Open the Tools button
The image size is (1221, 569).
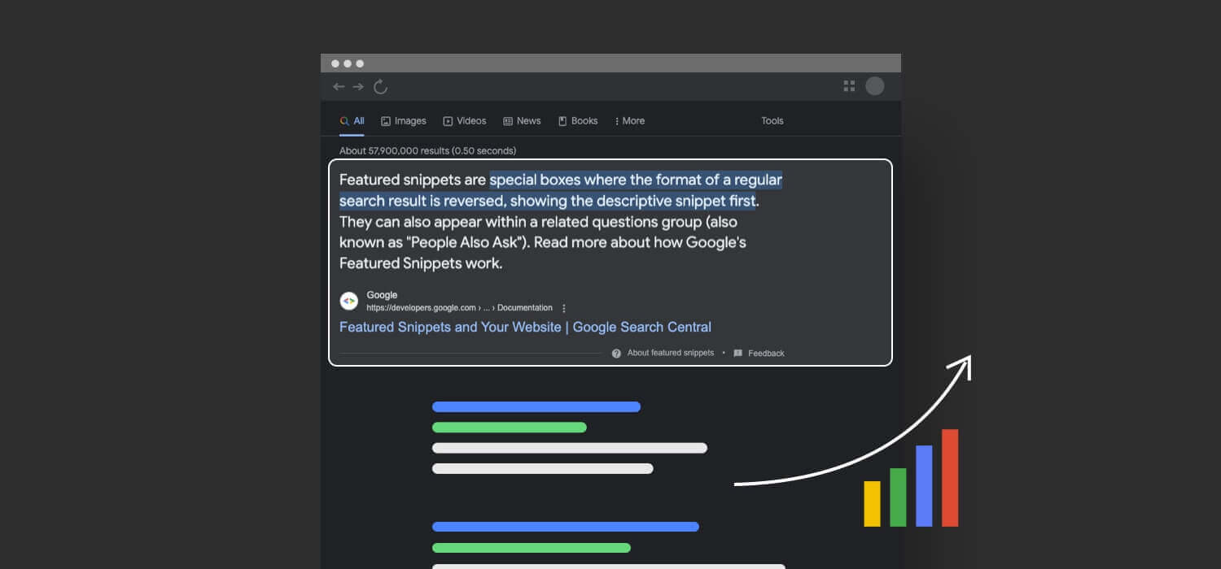tap(772, 121)
